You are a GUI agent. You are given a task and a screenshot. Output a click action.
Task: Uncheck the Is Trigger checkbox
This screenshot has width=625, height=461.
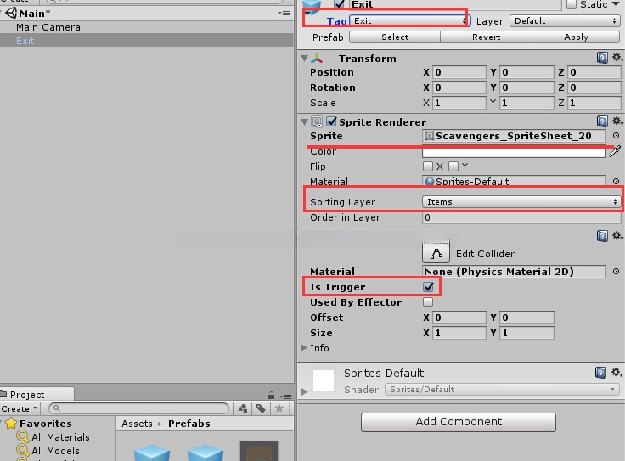[428, 286]
